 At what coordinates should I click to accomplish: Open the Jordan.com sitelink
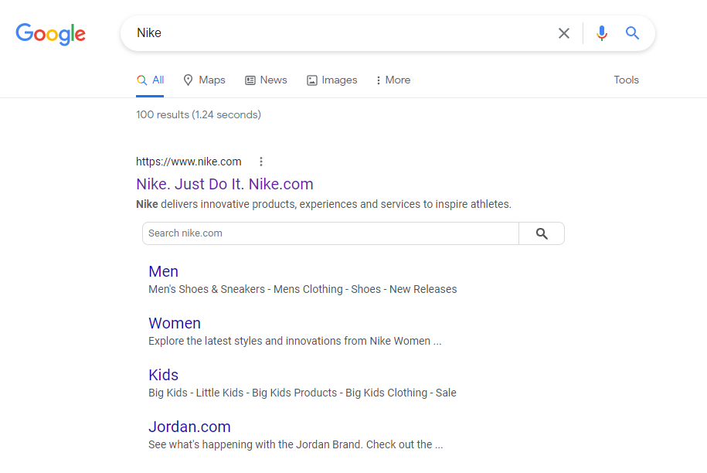click(189, 427)
